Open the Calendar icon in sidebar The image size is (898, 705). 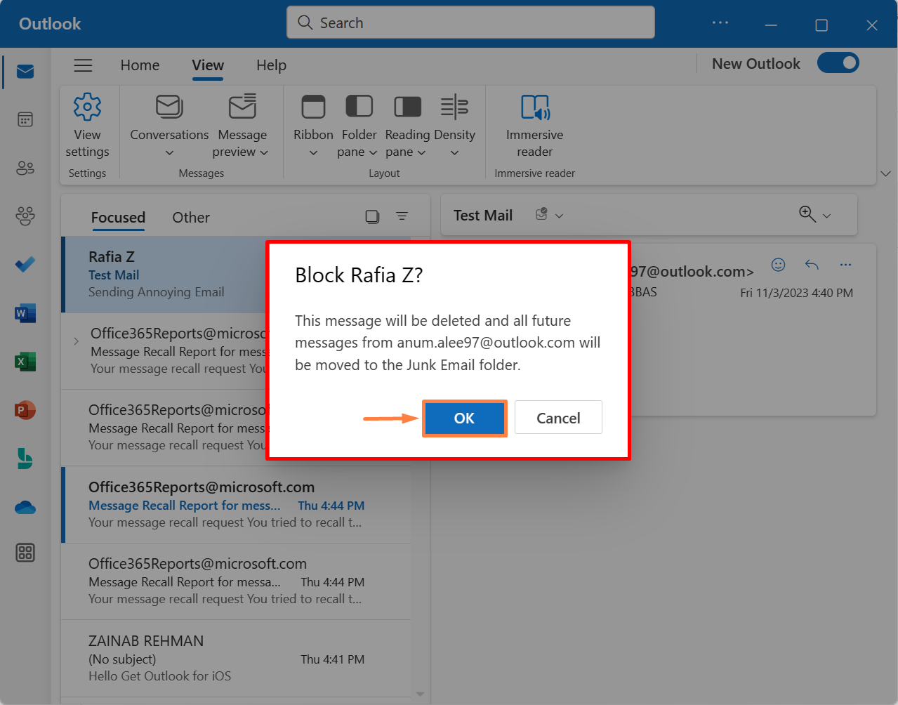pos(25,119)
